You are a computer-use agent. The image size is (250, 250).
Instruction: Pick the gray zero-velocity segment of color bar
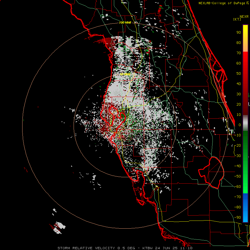click(x=245, y=123)
